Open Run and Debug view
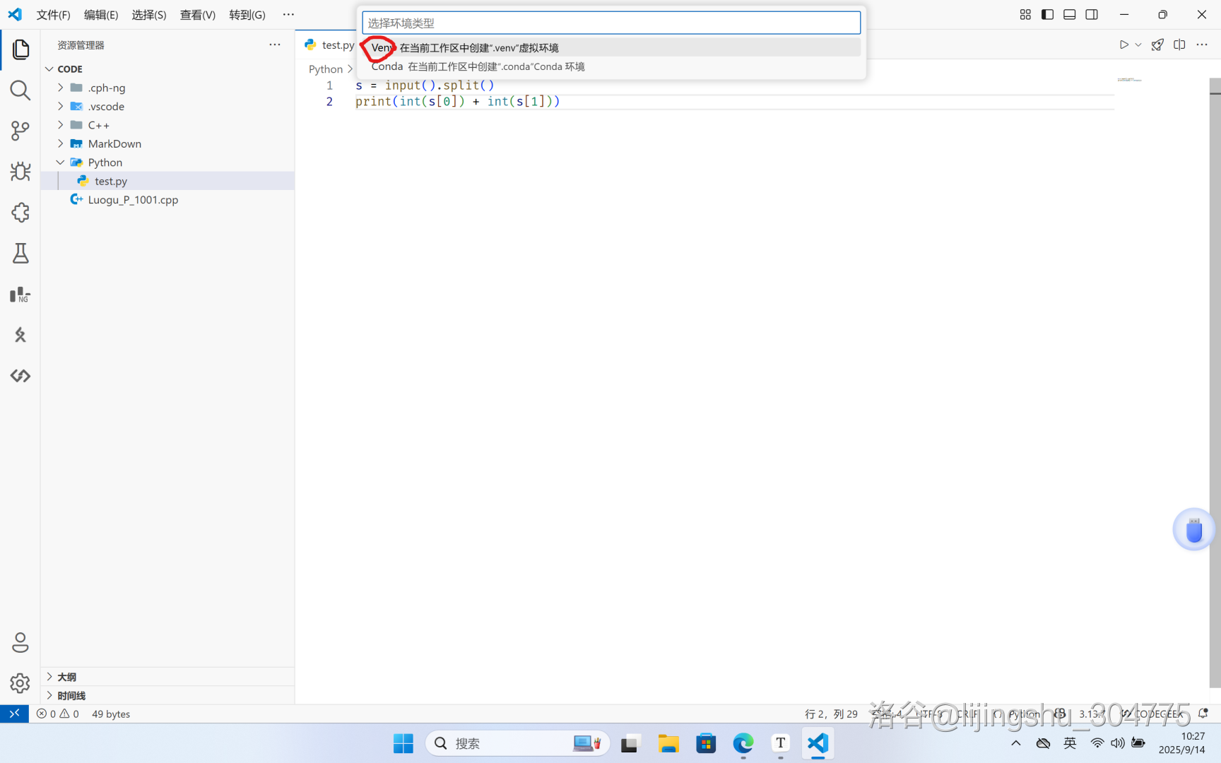Image resolution: width=1221 pixels, height=763 pixels. coord(20,172)
